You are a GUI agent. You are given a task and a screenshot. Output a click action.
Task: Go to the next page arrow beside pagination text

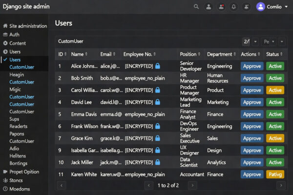click(192, 185)
